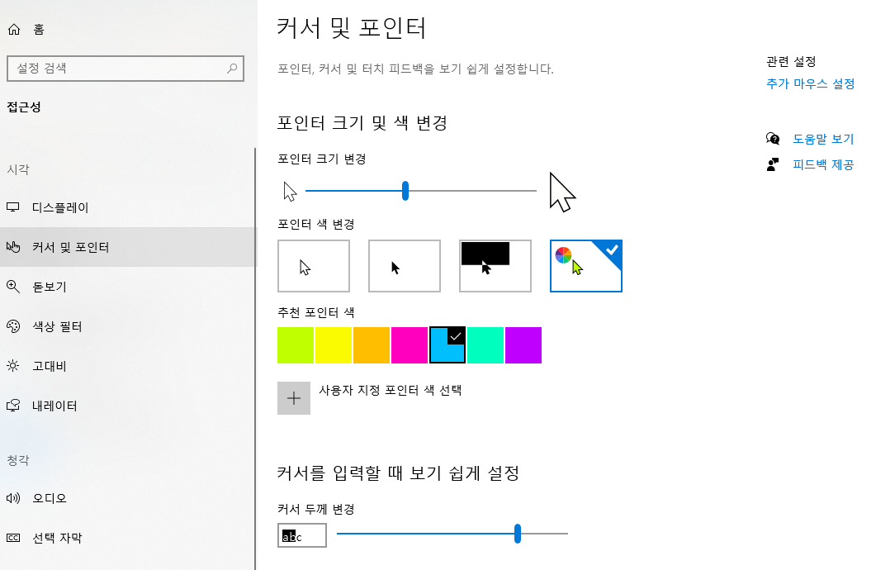Select the inverted pointer style
The height and width of the screenshot is (570, 876).
tap(495, 266)
